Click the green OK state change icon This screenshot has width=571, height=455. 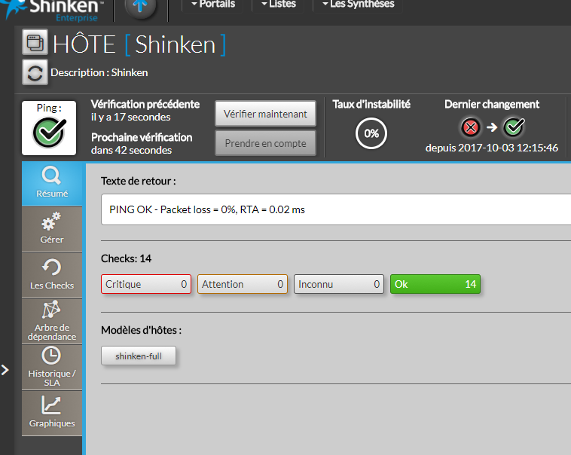[514, 127]
